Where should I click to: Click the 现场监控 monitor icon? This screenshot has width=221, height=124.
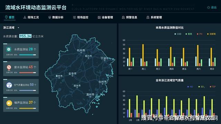[x=75, y=17]
